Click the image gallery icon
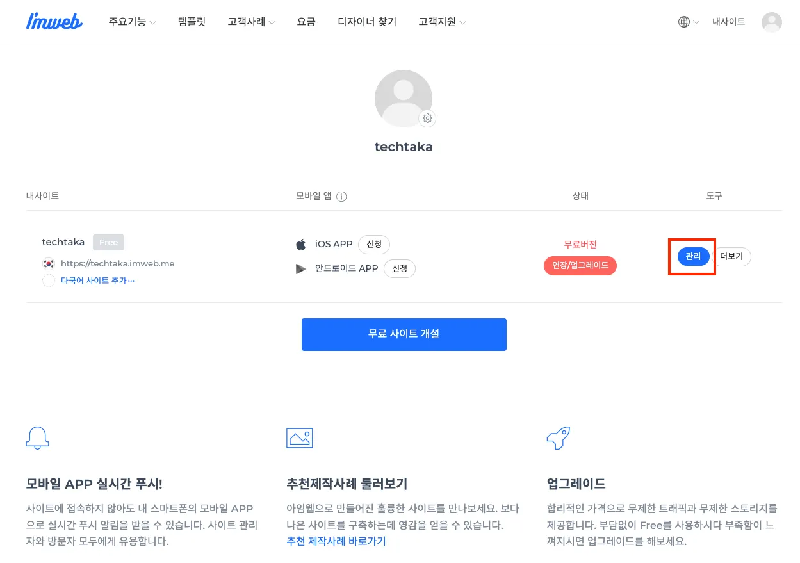The height and width of the screenshot is (563, 800). [300, 438]
